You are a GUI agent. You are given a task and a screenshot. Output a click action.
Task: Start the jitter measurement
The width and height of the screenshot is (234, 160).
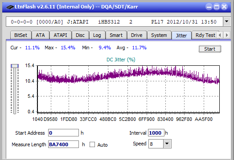209,49
